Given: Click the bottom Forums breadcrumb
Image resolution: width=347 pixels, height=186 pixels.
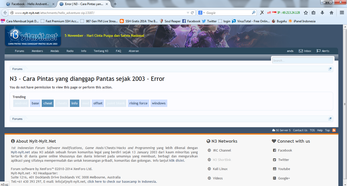Looking at the screenshot, I should point(17,119).
